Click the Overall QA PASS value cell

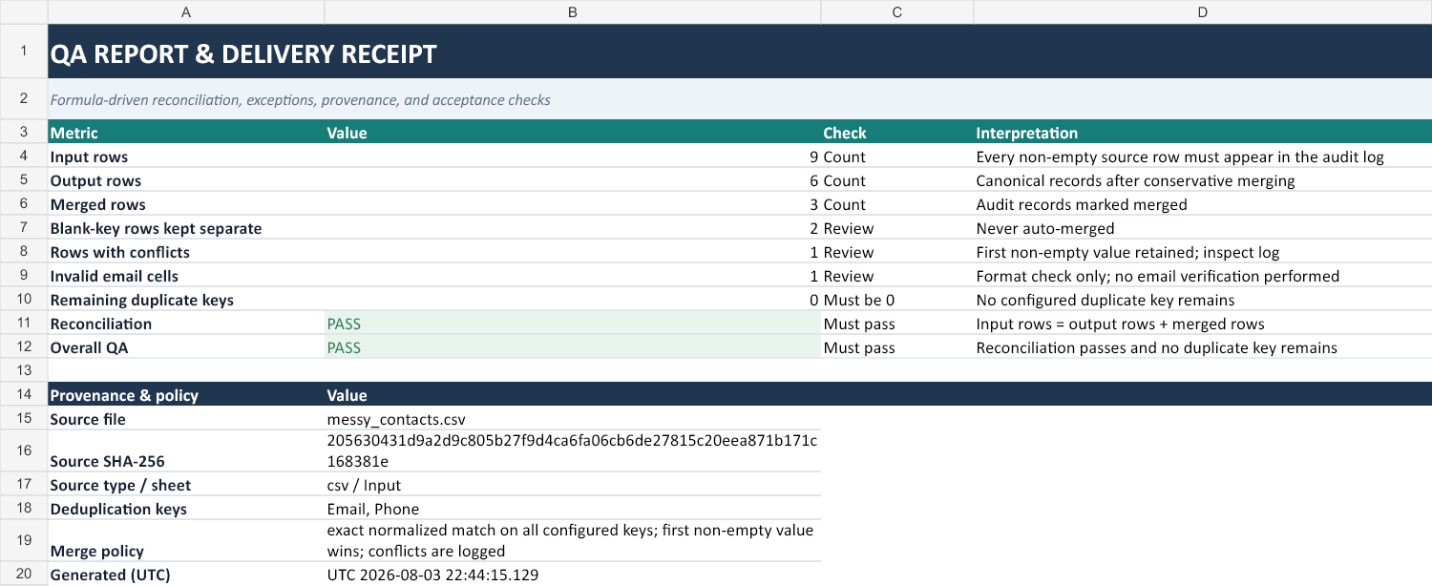573,347
